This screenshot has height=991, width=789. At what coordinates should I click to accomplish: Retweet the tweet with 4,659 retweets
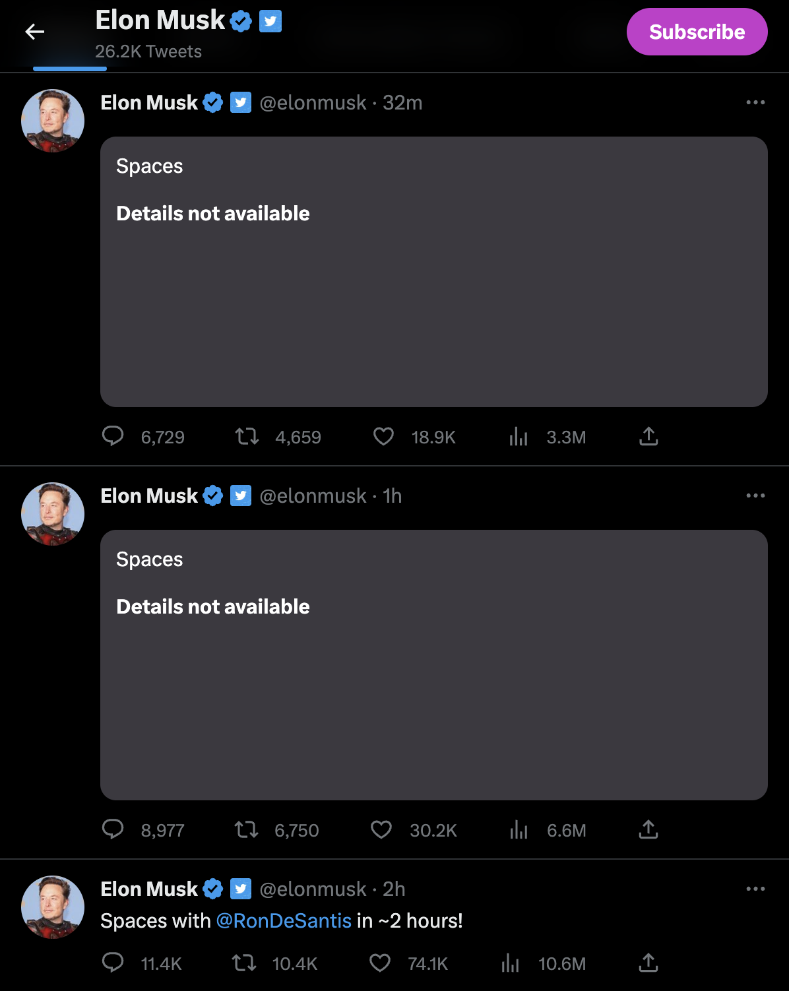pos(247,436)
